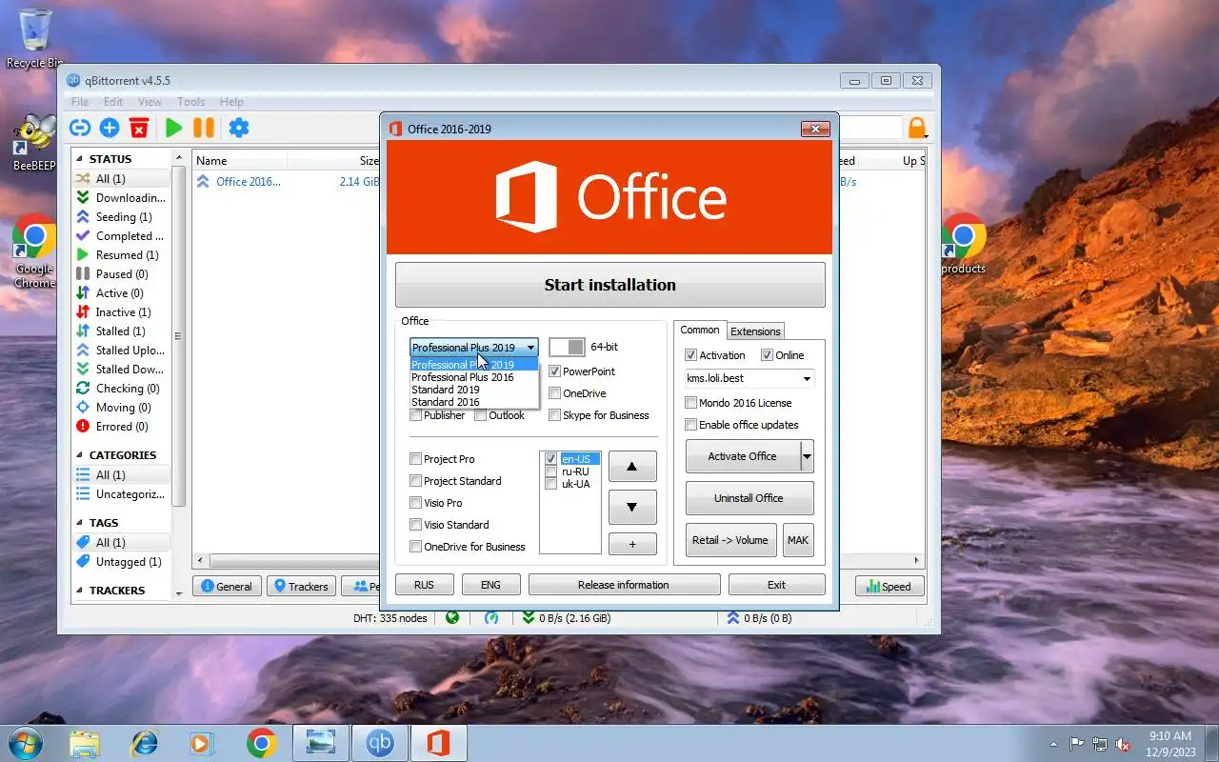This screenshot has height=762, width=1219.
Task: Check the Project Pro checkbox
Action: [415, 459]
